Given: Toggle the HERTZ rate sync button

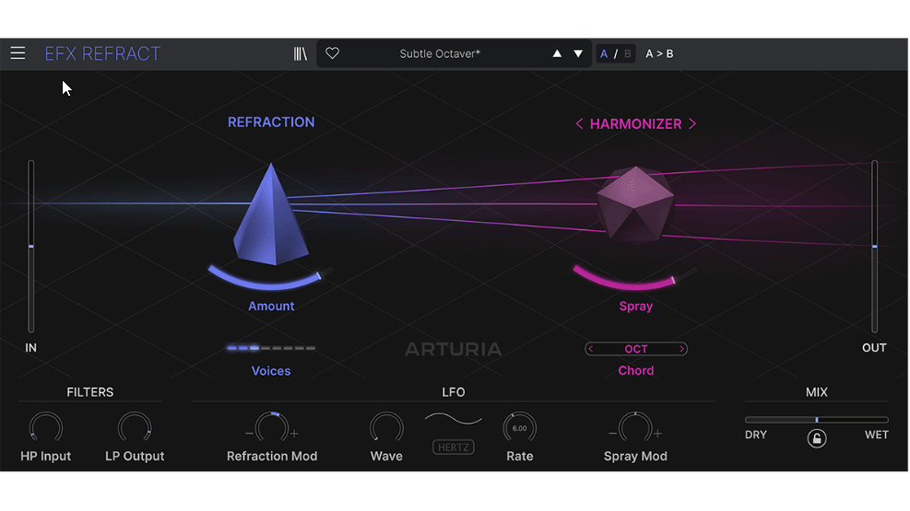Looking at the screenshot, I should pos(454,447).
